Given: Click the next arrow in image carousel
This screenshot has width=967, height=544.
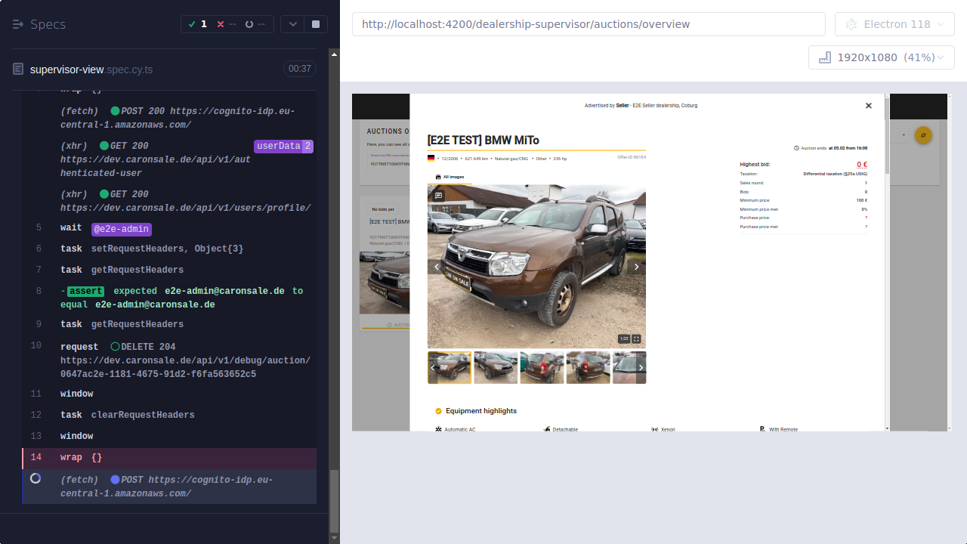Looking at the screenshot, I should (x=636, y=266).
